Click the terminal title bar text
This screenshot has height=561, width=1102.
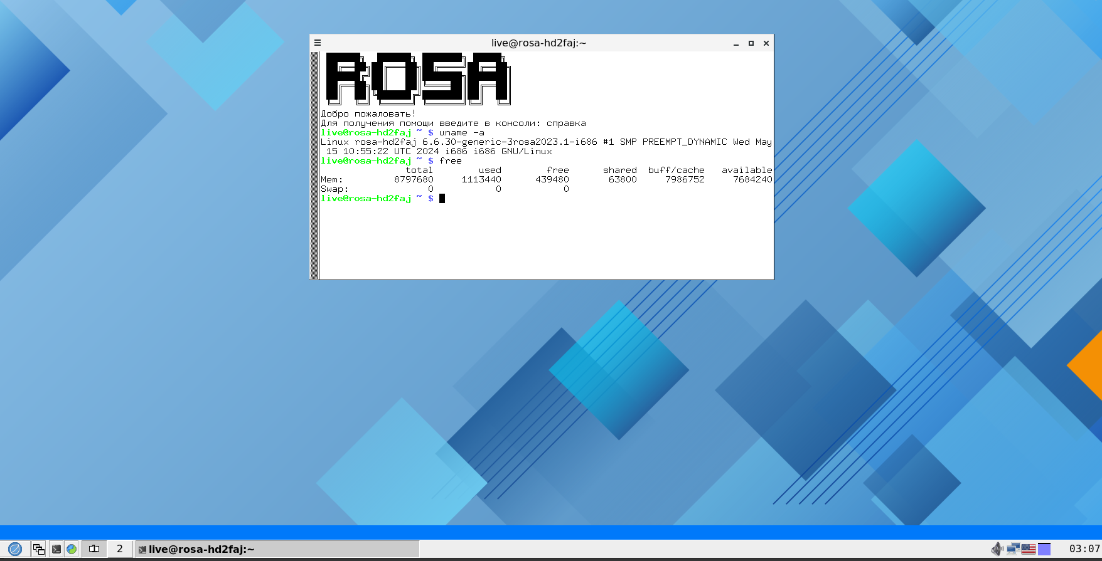(x=538, y=43)
